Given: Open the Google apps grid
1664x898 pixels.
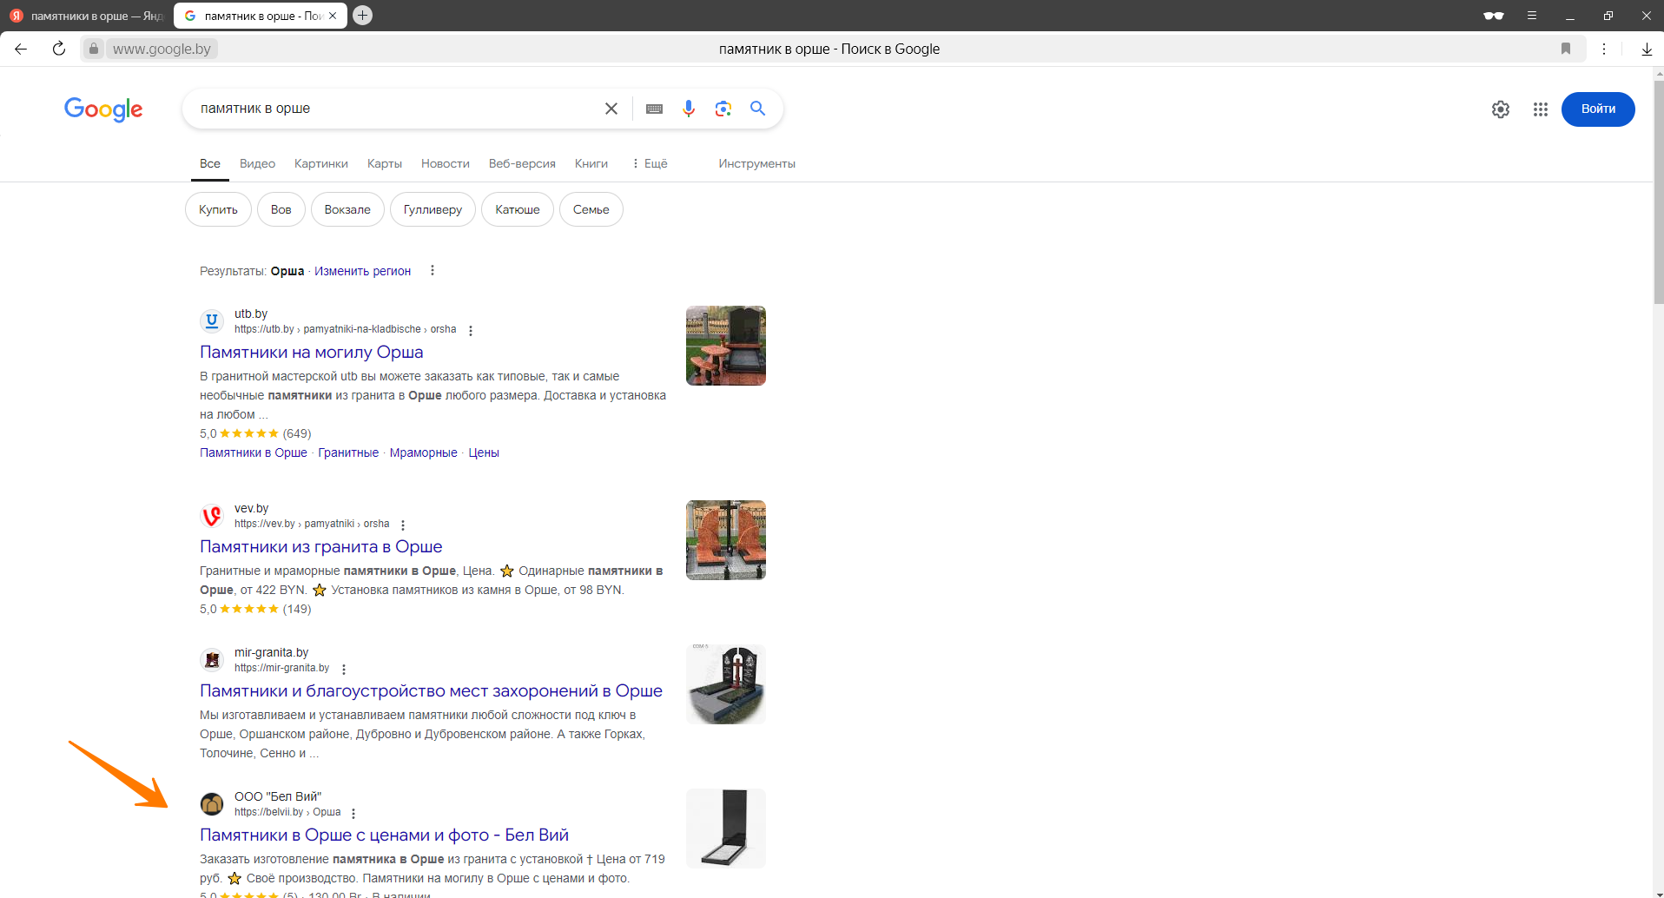Looking at the screenshot, I should coord(1541,109).
